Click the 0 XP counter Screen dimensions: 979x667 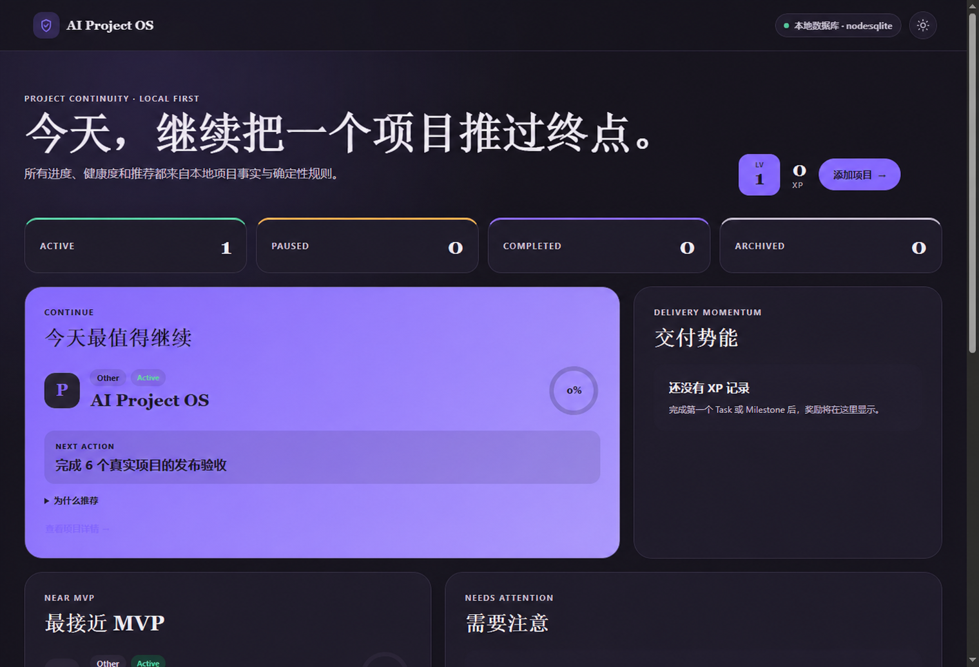point(799,175)
